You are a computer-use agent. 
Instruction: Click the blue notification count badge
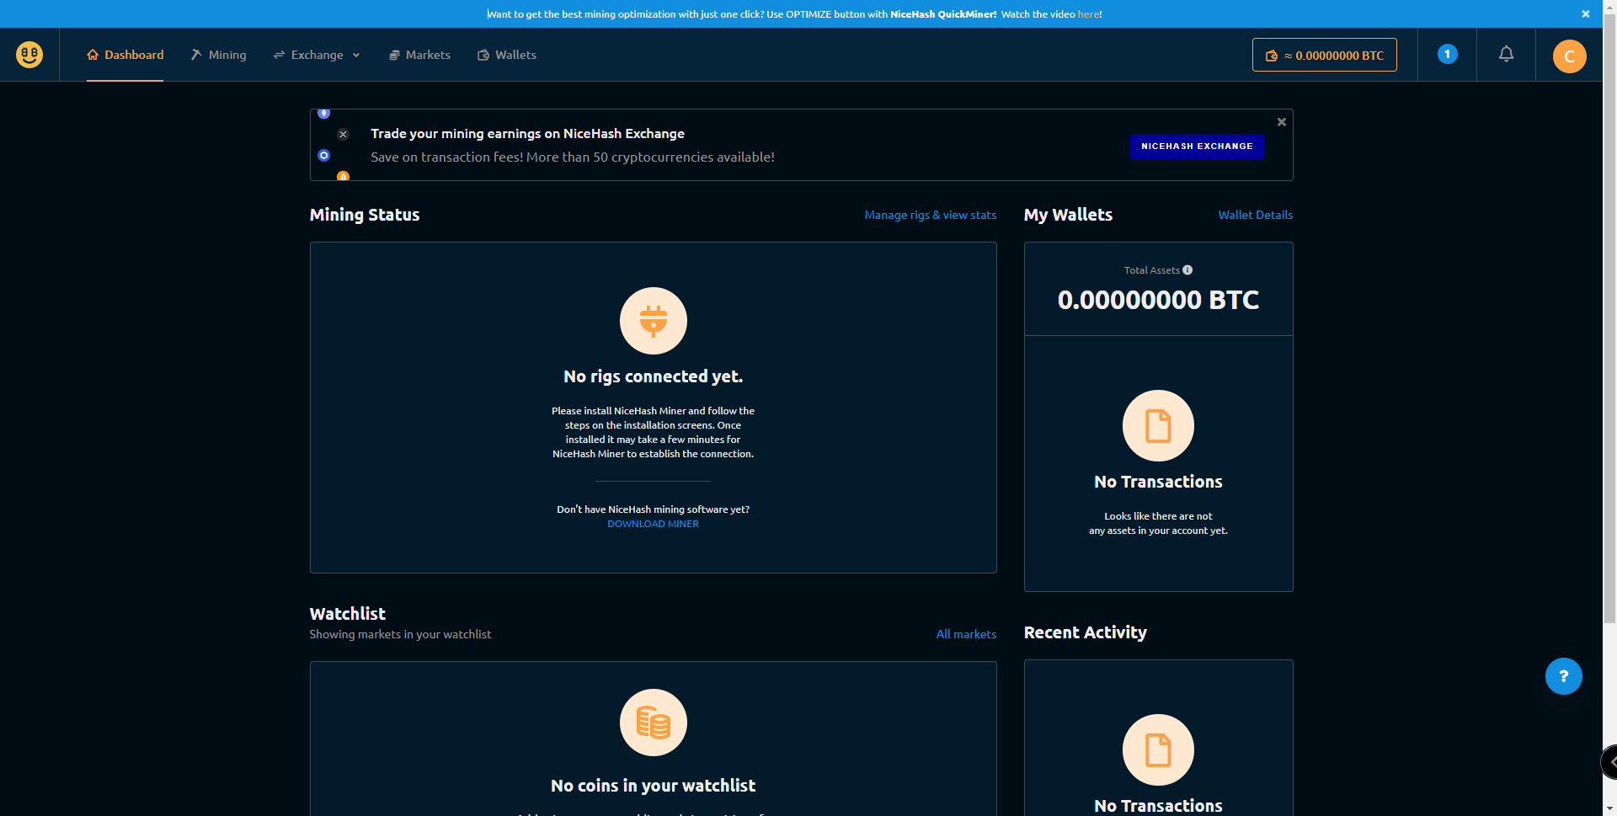[1447, 55]
